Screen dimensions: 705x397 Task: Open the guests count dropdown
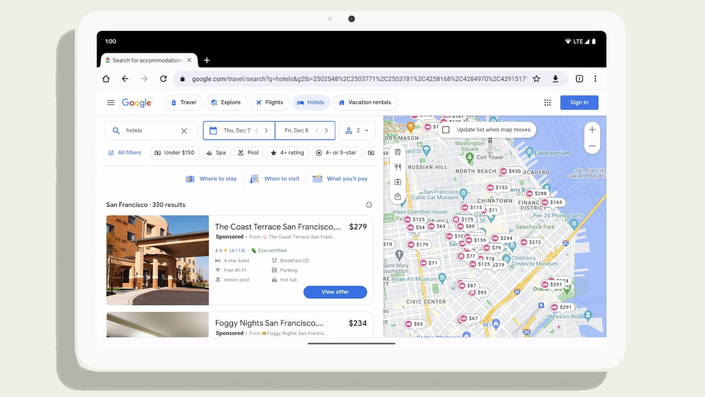[x=357, y=131]
